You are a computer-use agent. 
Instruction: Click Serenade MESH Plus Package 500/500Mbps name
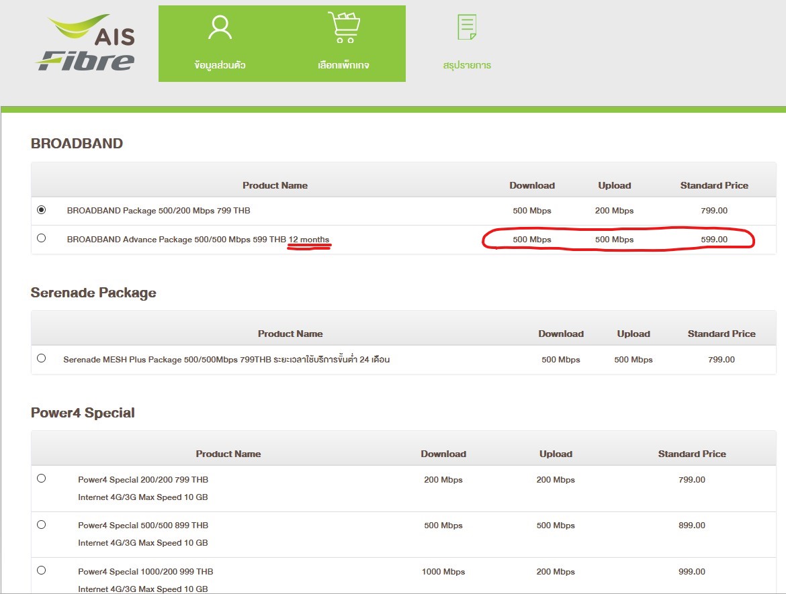pos(226,359)
